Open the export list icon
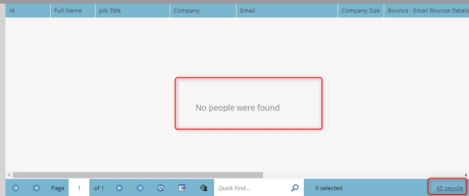Viewport: 469px width, 196px height. point(182,188)
